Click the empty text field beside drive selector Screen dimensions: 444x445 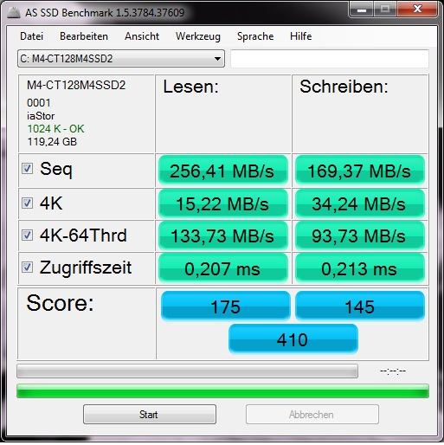coord(330,59)
